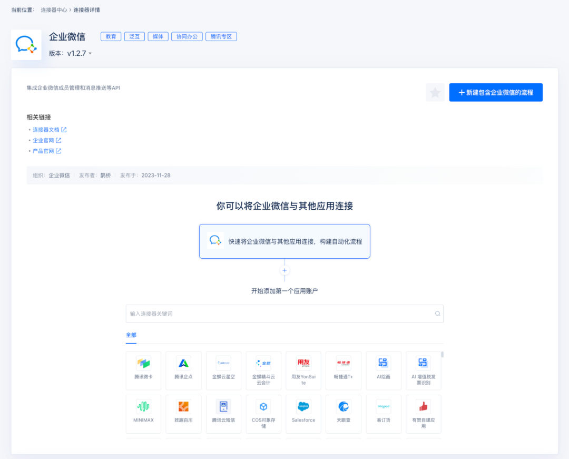Viewport: 569px width, 459px height.
Task: Select the 腾讯企点 connector icon
Action: pyautogui.click(x=183, y=363)
